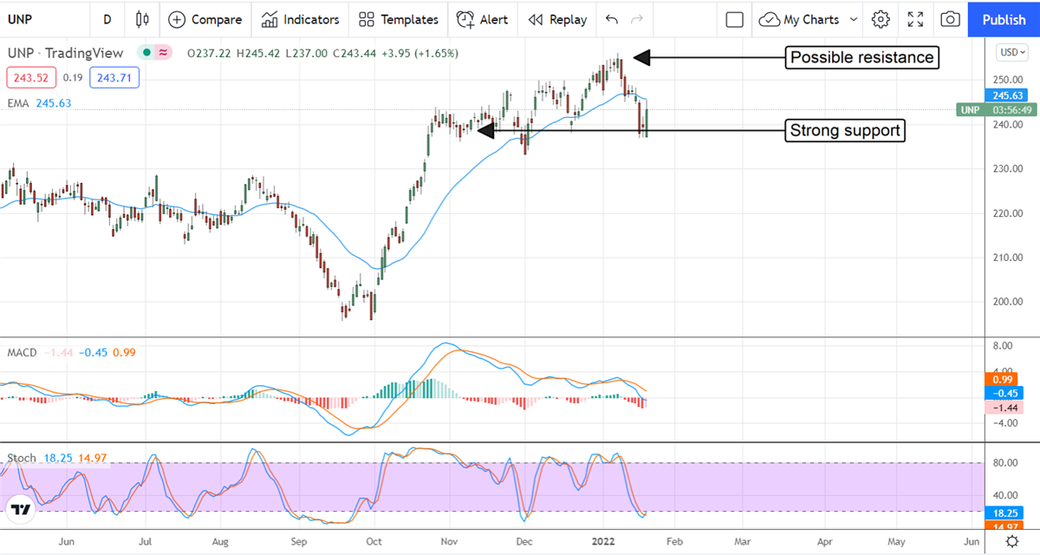The width and height of the screenshot is (1040, 555).
Task: Open the USD currency dropdown
Action: tap(1011, 52)
